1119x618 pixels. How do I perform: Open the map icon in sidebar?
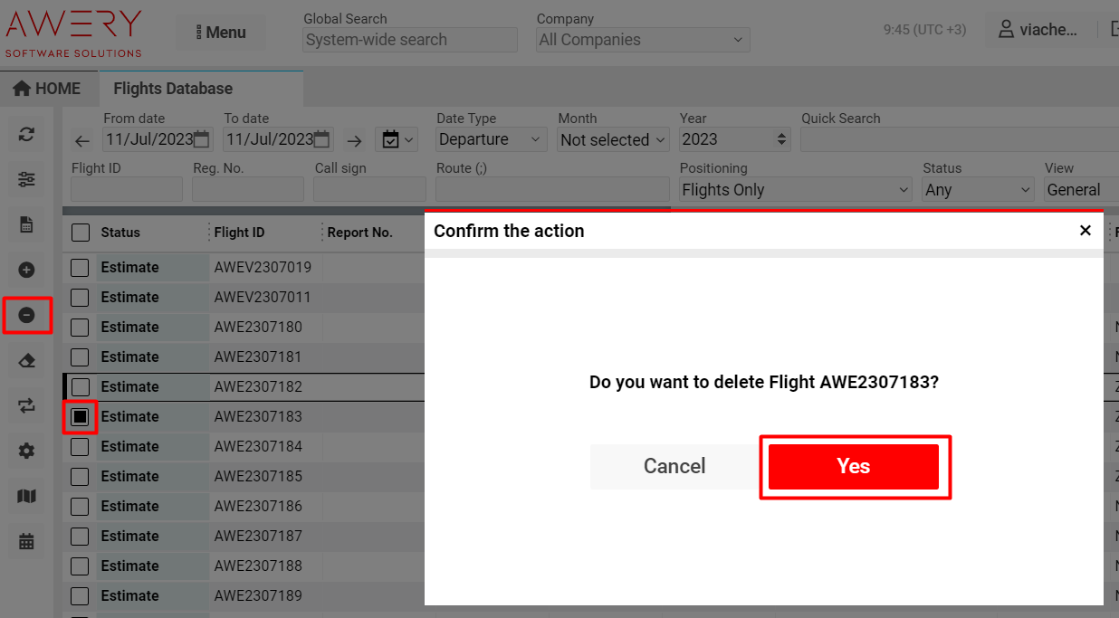(x=26, y=496)
